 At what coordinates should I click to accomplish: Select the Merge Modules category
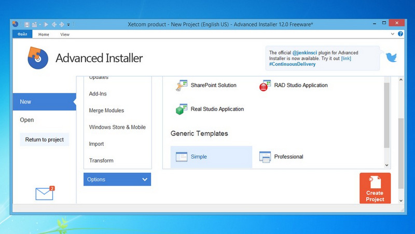click(106, 111)
